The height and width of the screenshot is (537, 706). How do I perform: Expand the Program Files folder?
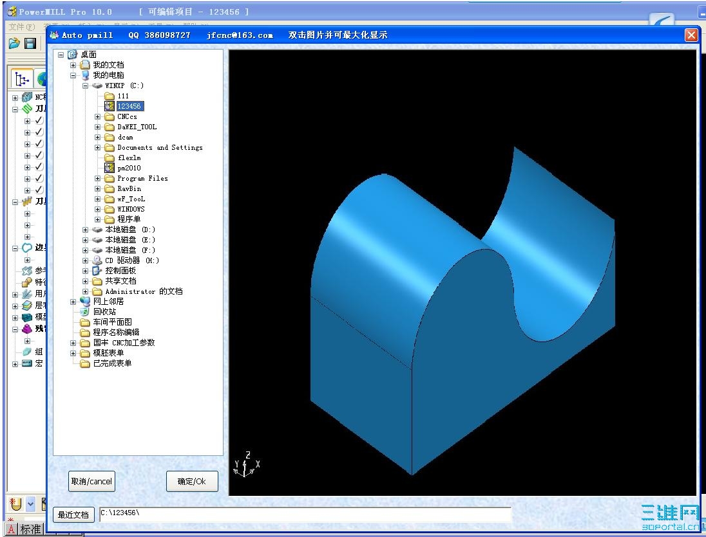click(x=97, y=178)
